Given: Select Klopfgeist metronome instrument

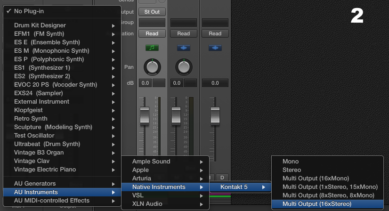Looking at the screenshot, I should [x=62, y=110].
